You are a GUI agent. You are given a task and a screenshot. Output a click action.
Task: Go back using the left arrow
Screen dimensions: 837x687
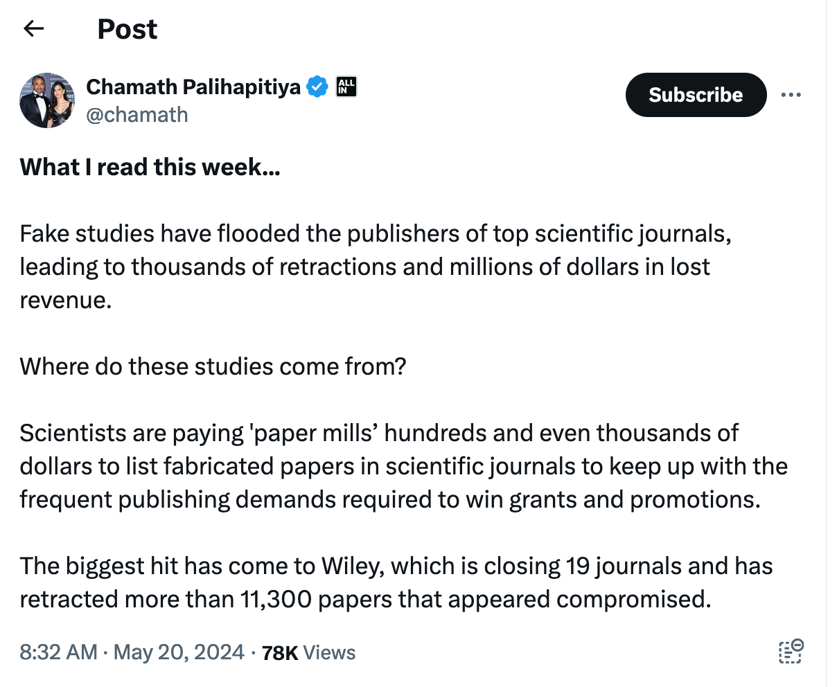[33, 28]
